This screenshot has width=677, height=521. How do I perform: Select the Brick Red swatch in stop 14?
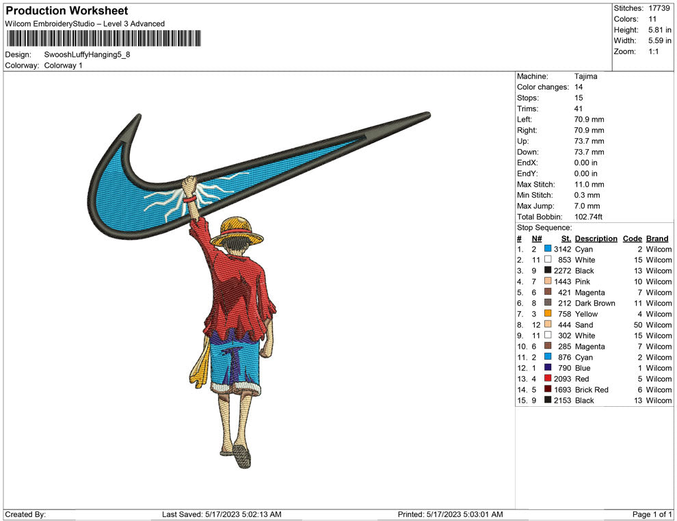click(x=548, y=390)
